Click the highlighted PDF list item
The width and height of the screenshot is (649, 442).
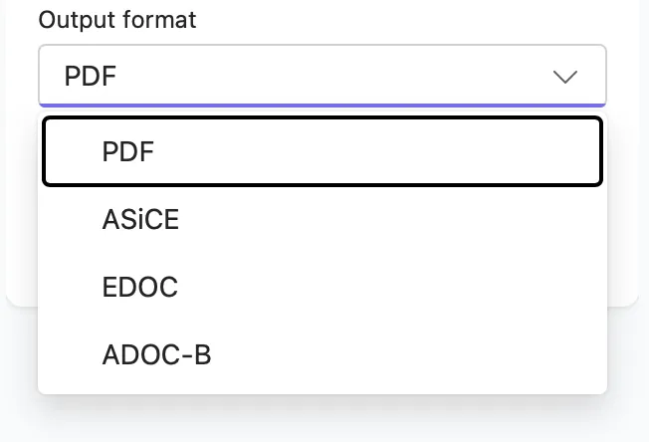point(322,151)
